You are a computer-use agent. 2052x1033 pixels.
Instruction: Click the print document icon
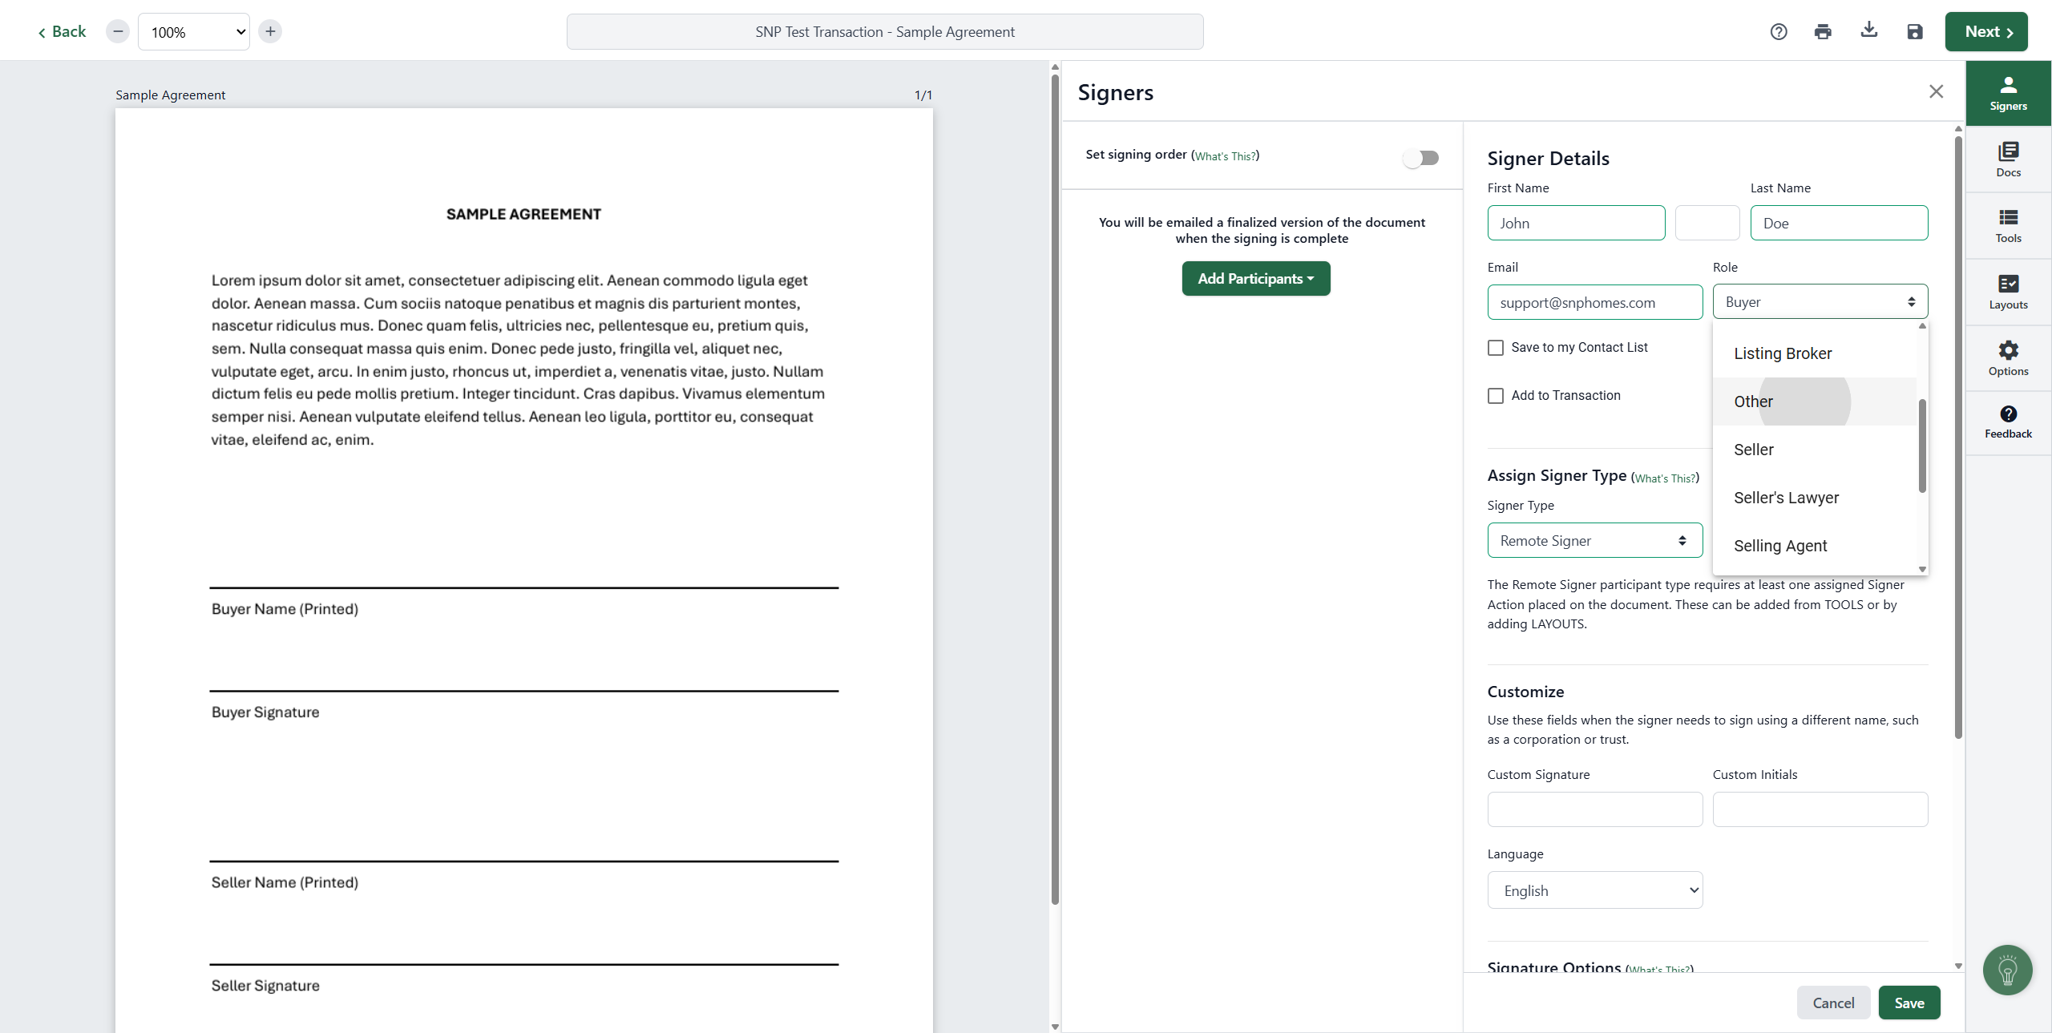tap(1823, 32)
